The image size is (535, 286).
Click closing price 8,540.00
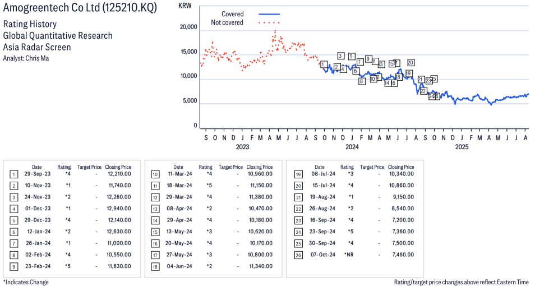(x=403, y=209)
